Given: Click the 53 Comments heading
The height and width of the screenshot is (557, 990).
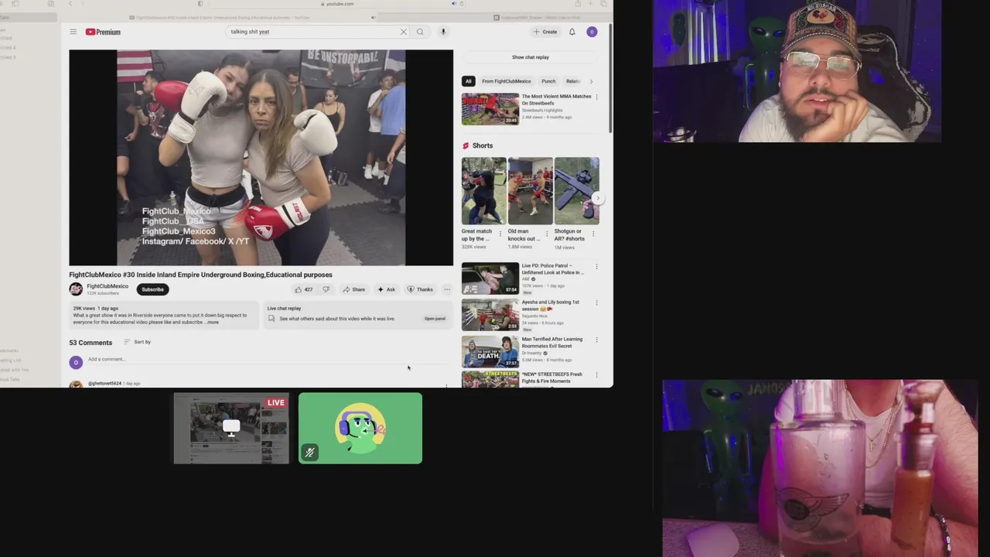Looking at the screenshot, I should click(x=90, y=343).
